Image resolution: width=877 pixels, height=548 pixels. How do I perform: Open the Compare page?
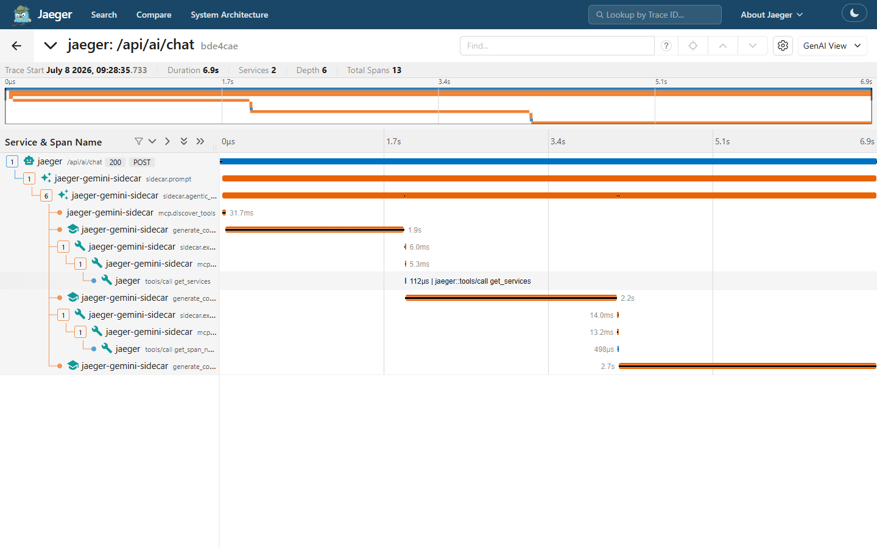(x=154, y=15)
